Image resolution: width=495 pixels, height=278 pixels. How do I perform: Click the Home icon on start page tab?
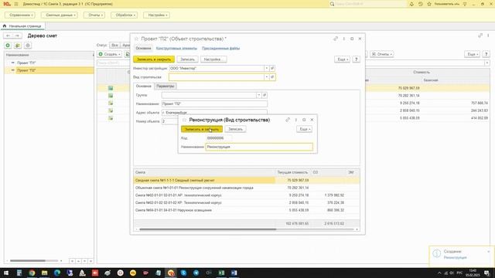5,25
